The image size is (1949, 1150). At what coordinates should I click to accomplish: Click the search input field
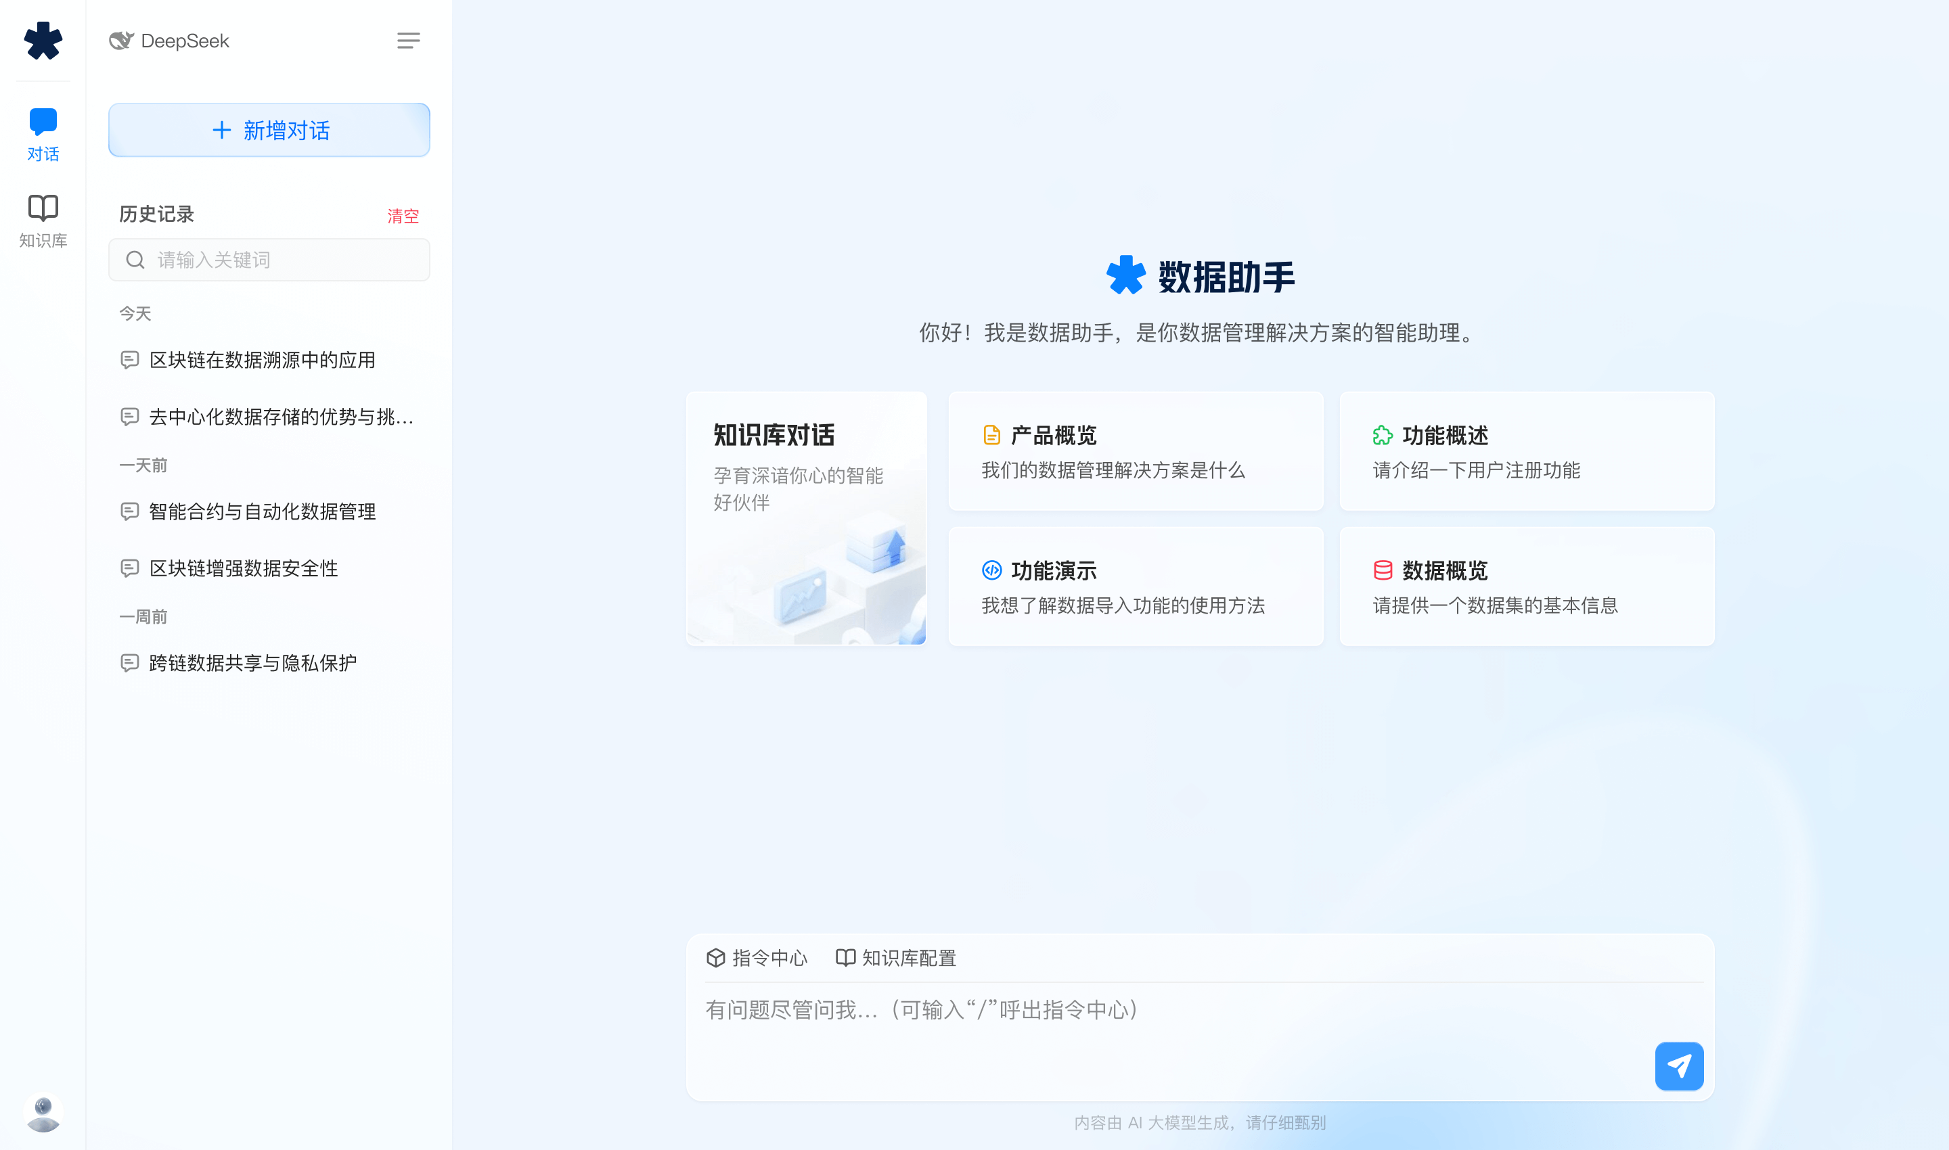tap(270, 258)
